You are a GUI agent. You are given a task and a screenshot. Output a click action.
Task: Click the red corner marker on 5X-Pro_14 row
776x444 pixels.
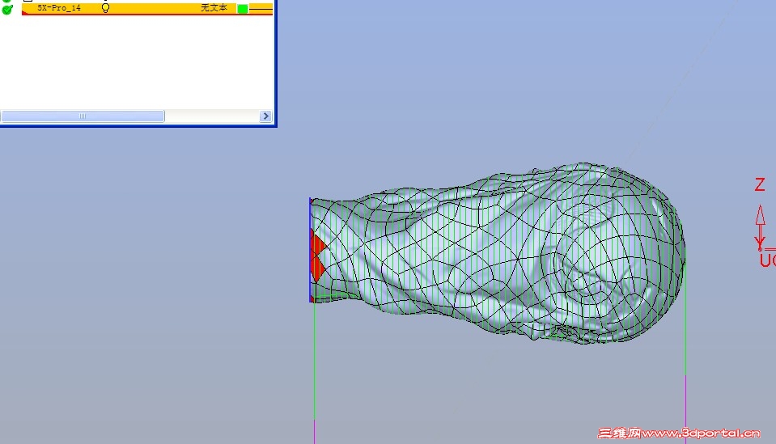coord(24,13)
